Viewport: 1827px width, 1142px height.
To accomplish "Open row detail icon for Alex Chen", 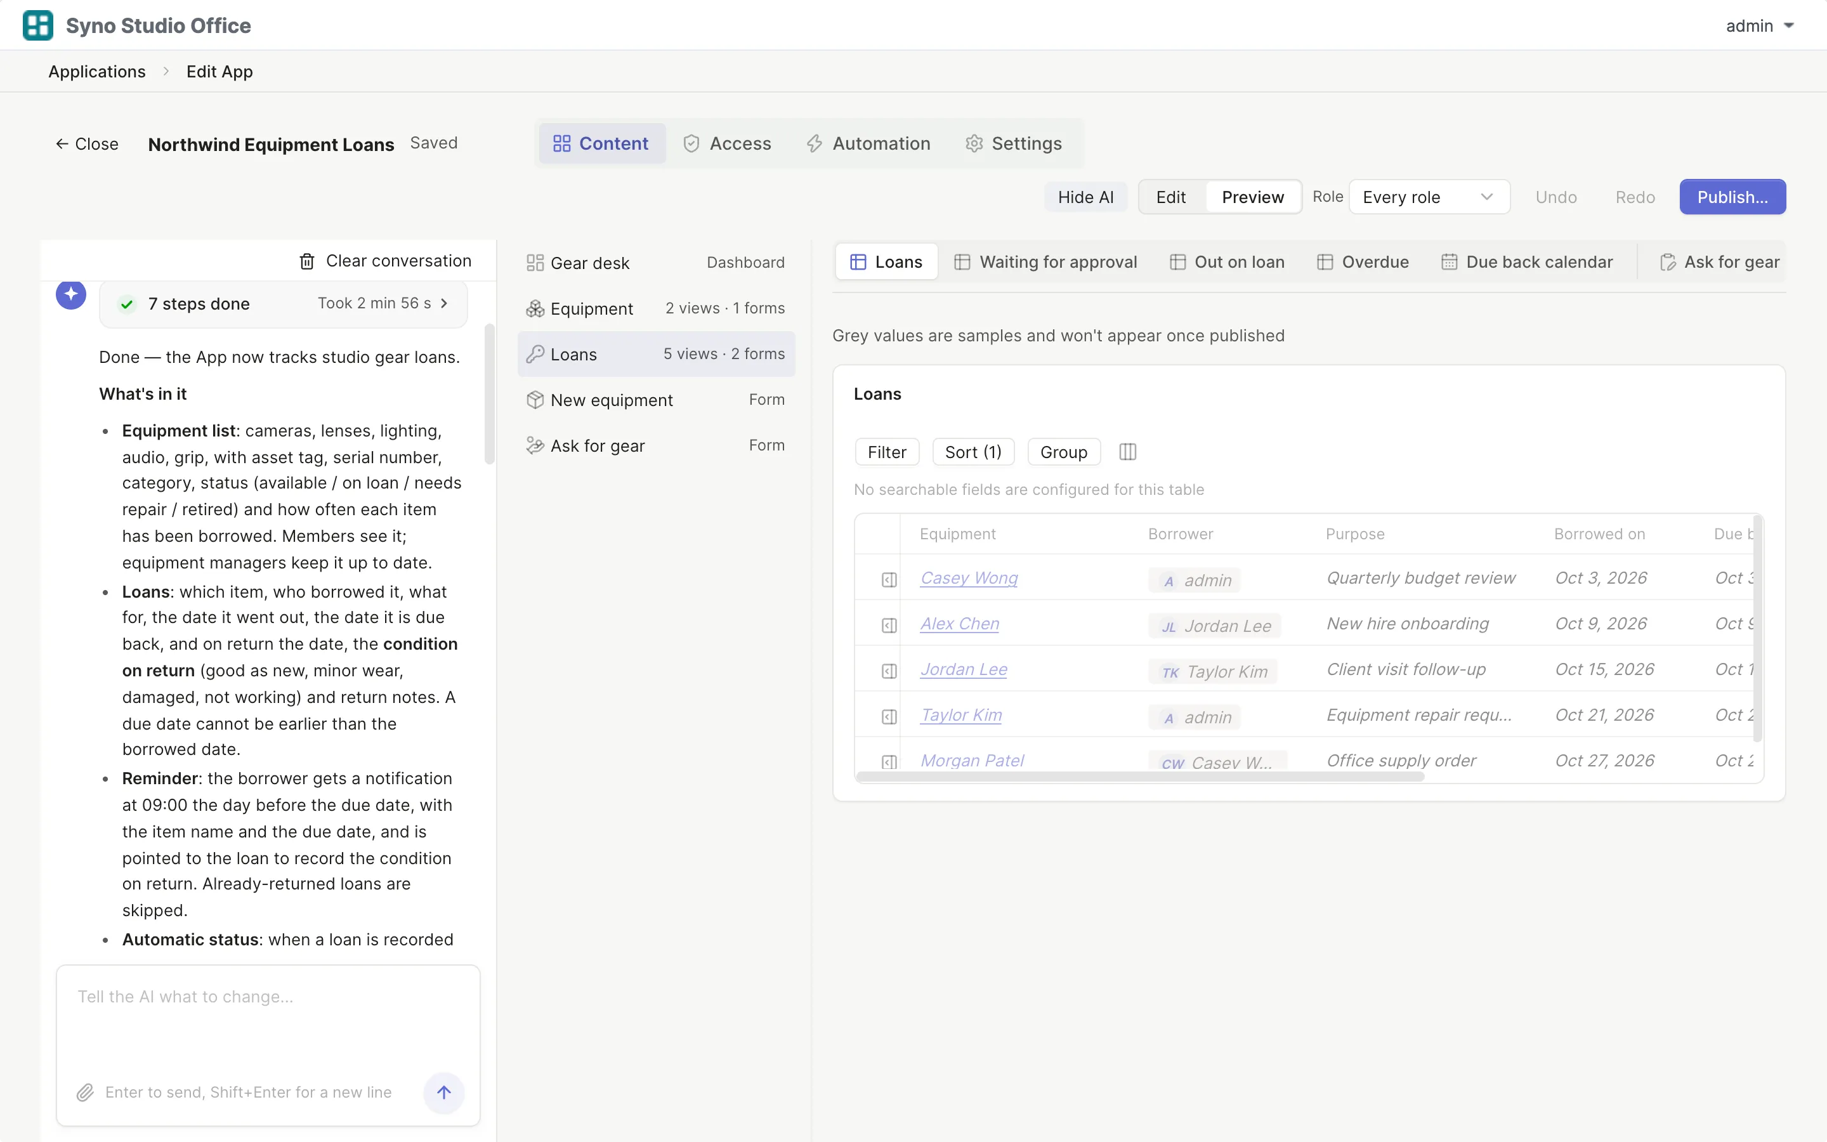I will [x=889, y=626].
